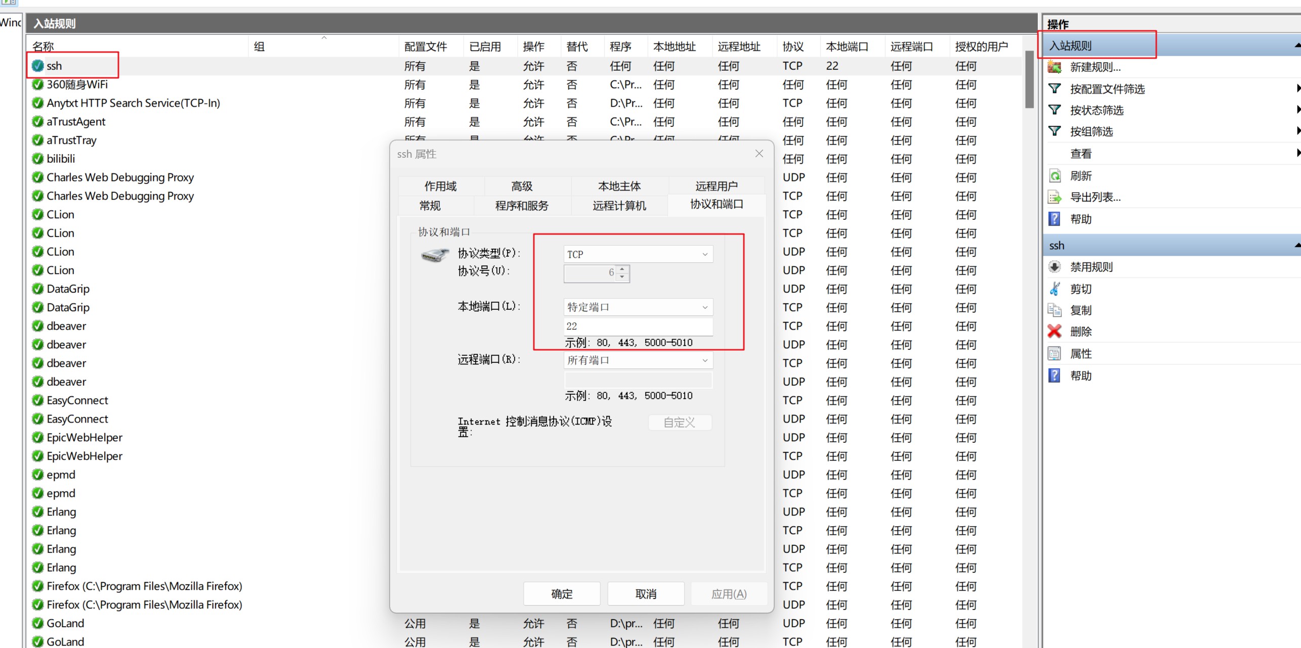Click the network port icon in dialog
Image resolution: width=1301 pixels, height=648 pixels.
point(435,255)
